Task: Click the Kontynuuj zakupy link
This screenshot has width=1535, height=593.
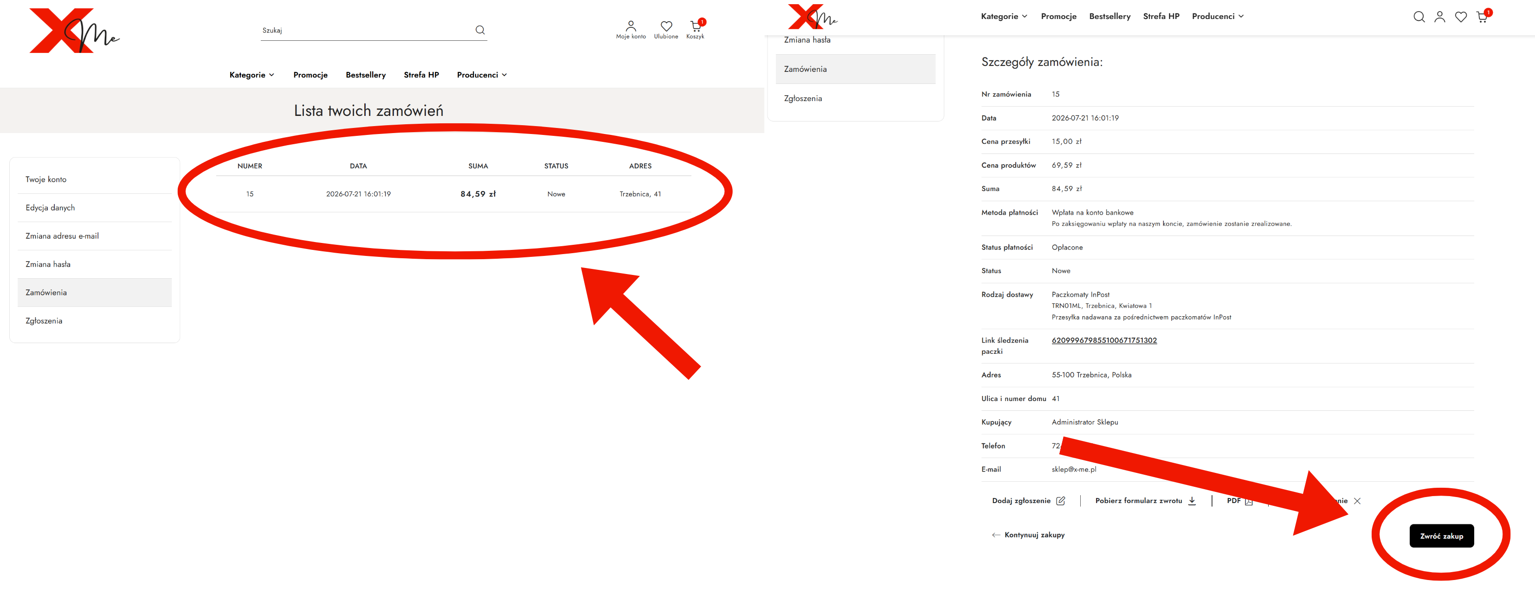Action: (x=1034, y=535)
